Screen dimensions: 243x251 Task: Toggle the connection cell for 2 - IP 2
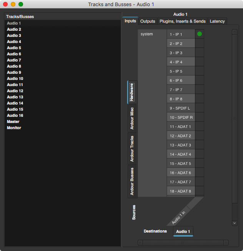(200, 43)
